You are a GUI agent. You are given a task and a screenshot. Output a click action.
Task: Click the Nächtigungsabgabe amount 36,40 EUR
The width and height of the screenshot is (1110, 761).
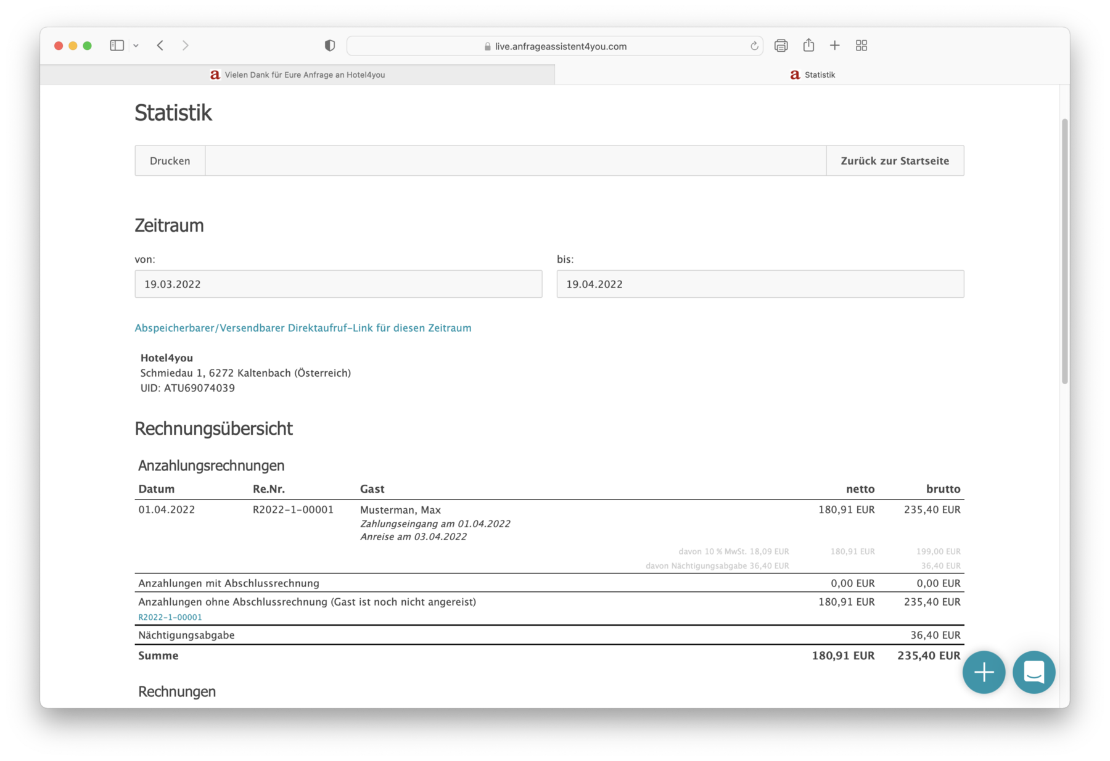coord(935,635)
